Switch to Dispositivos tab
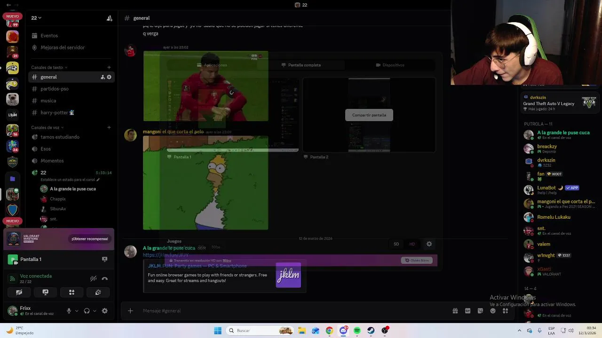The height and width of the screenshot is (338, 602). (390, 65)
